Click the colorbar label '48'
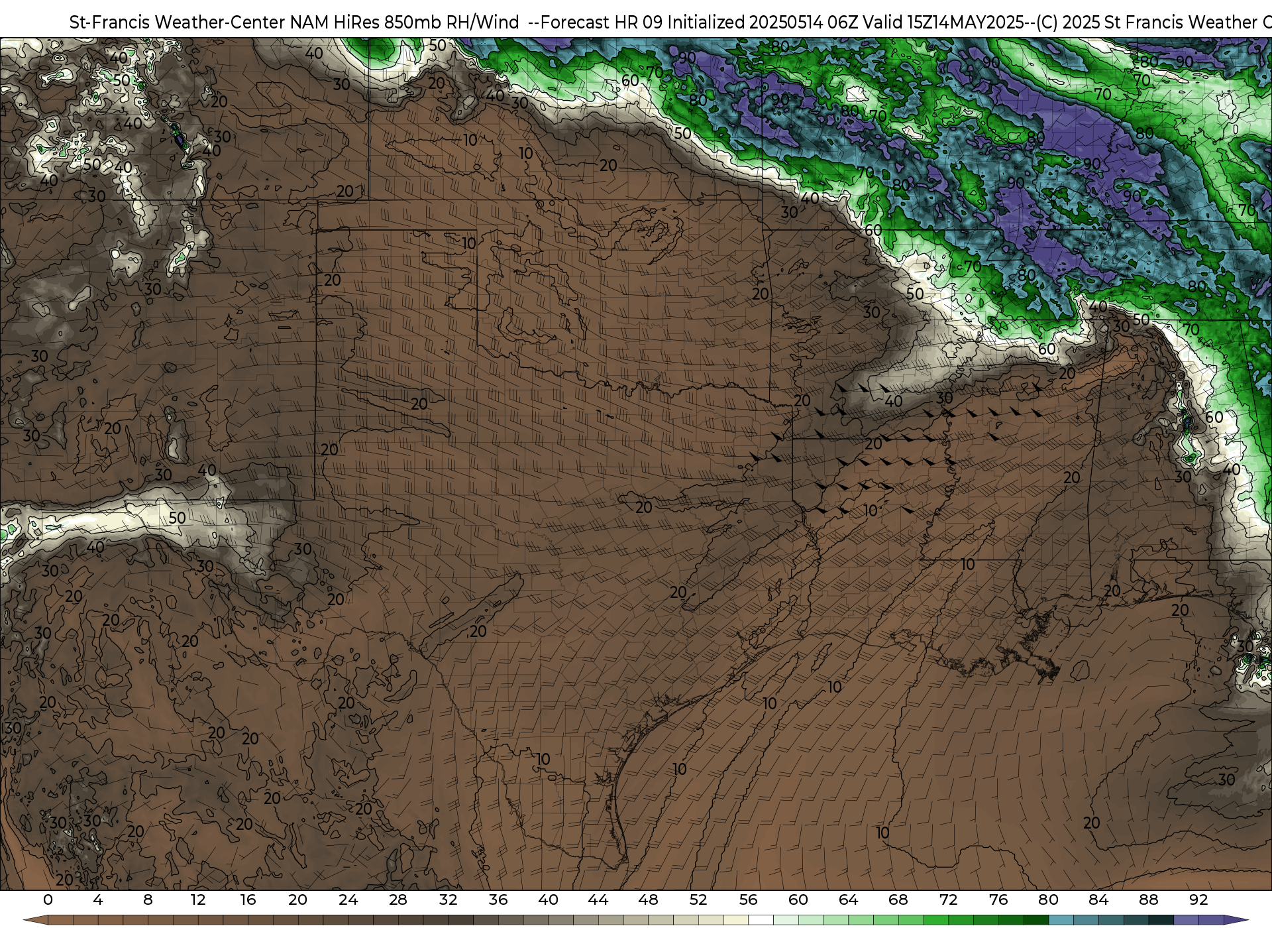 (x=648, y=899)
